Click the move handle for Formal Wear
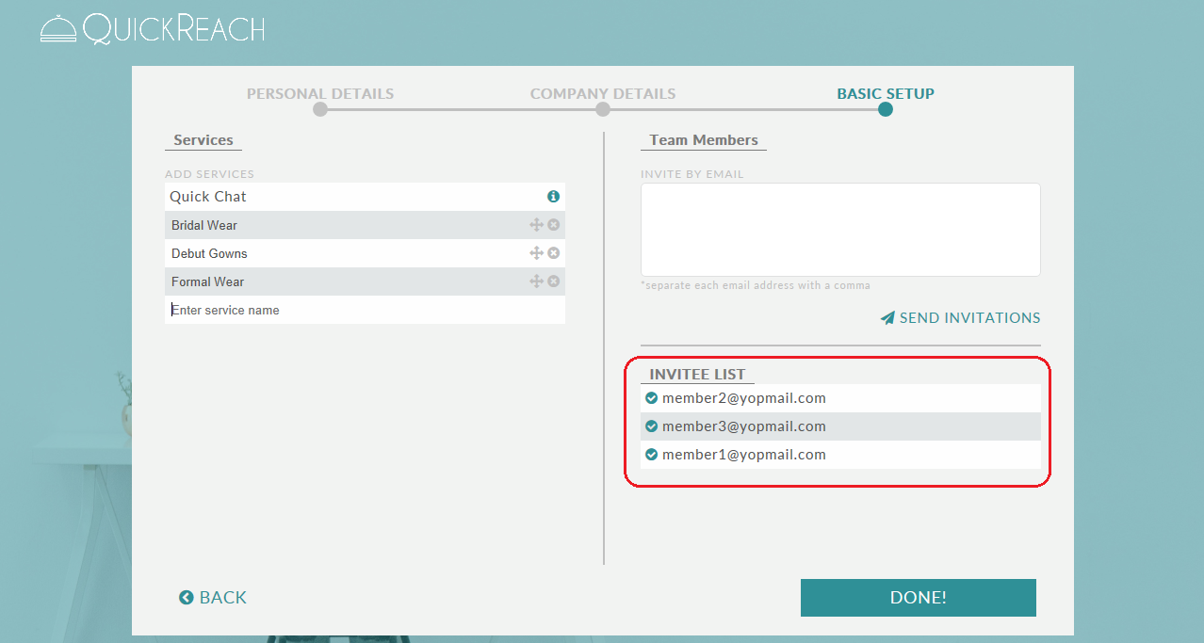Viewport: 1204px width, 643px height. [536, 281]
